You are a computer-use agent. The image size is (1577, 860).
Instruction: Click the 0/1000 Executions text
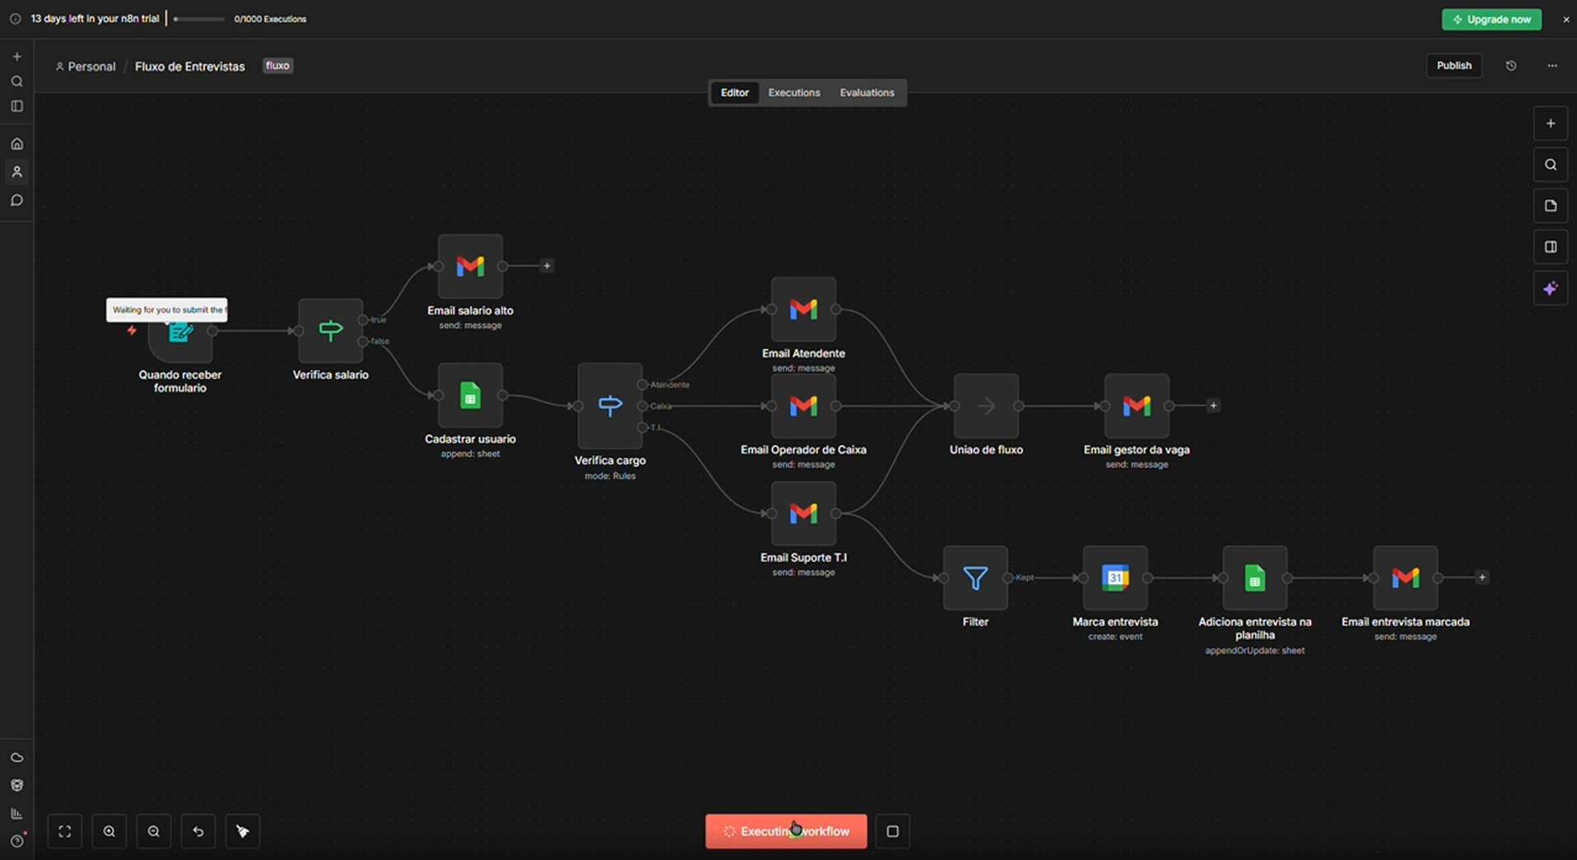click(270, 19)
